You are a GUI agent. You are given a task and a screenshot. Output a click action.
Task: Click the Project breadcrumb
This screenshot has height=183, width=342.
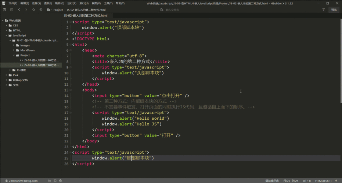coord(58,10)
